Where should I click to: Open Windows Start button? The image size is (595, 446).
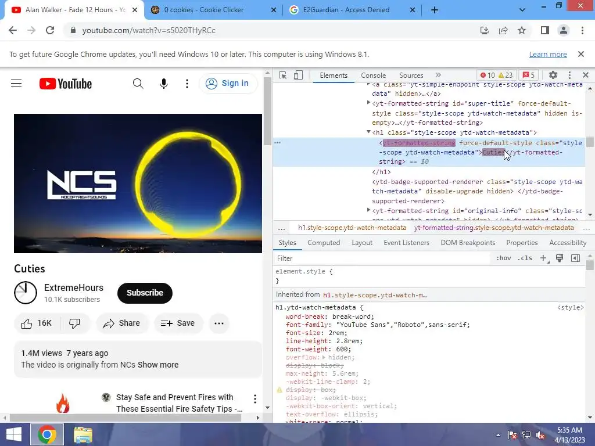click(14, 434)
